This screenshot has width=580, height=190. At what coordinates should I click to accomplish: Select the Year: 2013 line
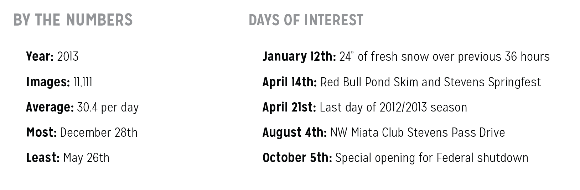click(x=52, y=56)
